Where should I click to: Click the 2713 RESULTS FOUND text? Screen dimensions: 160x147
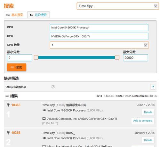[110, 96]
